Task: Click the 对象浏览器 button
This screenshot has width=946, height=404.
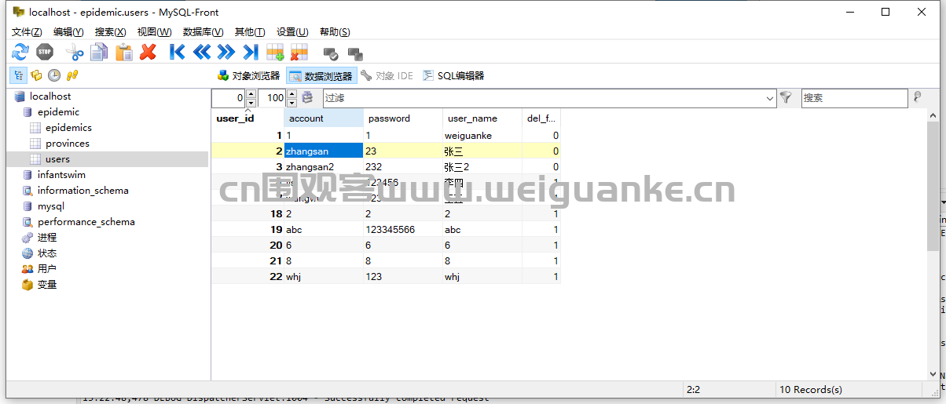Action: point(248,76)
